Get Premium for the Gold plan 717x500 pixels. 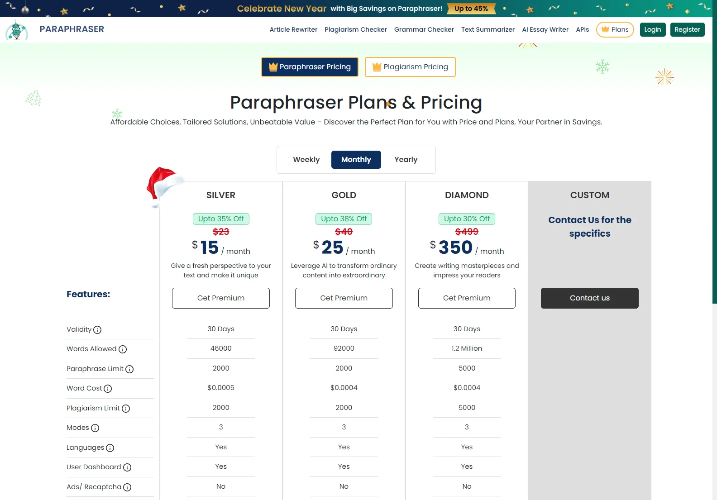[344, 298]
